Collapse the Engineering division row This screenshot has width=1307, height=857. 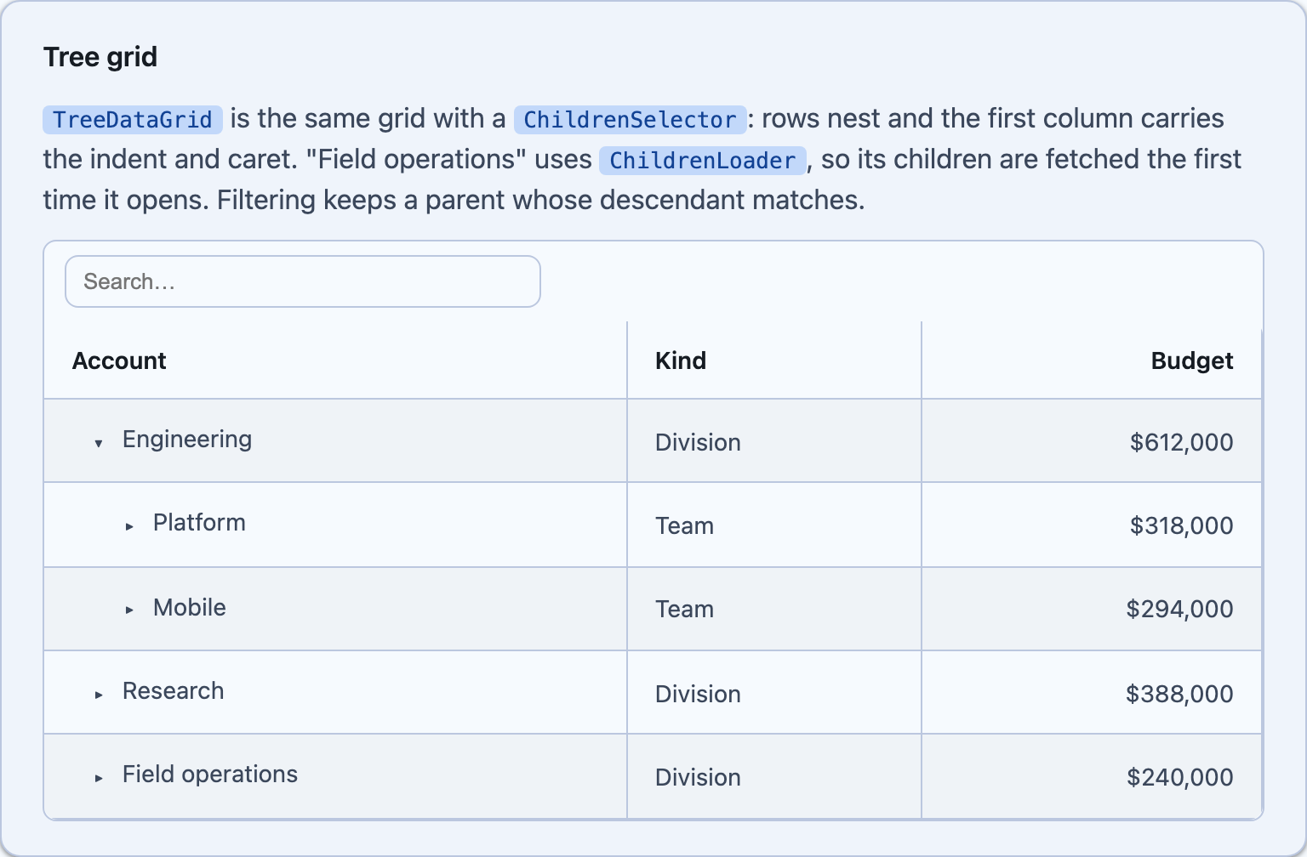click(x=99, y=443)
